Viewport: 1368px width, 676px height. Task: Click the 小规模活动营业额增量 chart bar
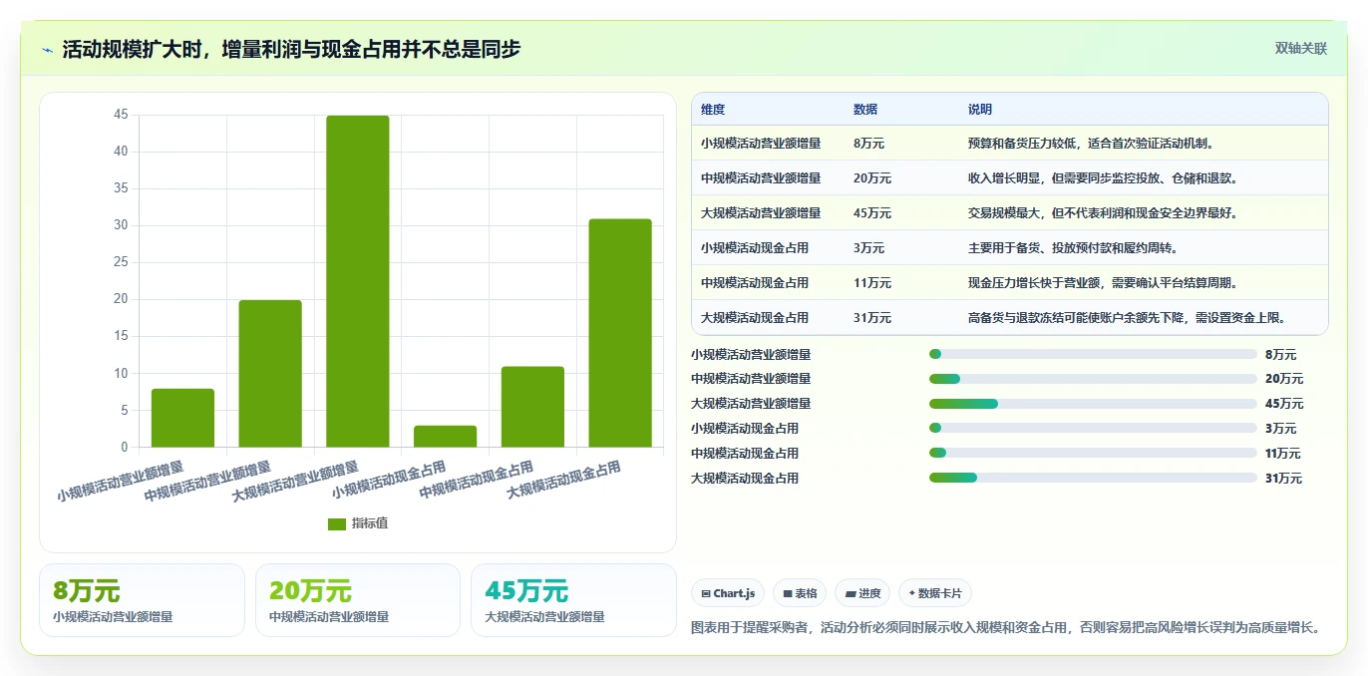pyautogui.click(x=182, y=418)
